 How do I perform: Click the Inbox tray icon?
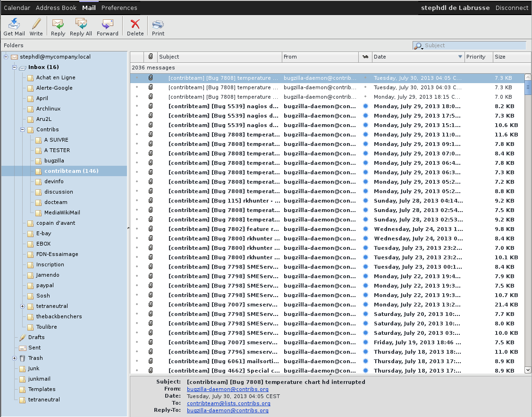[22, 68]
